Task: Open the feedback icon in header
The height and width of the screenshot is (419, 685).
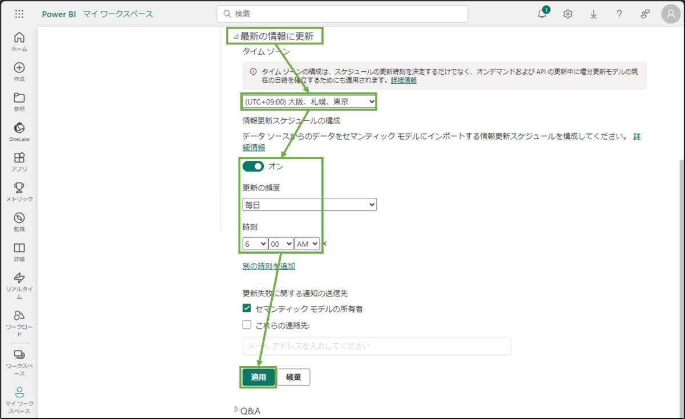Action: pyautogui.click(x=645, y=14)
